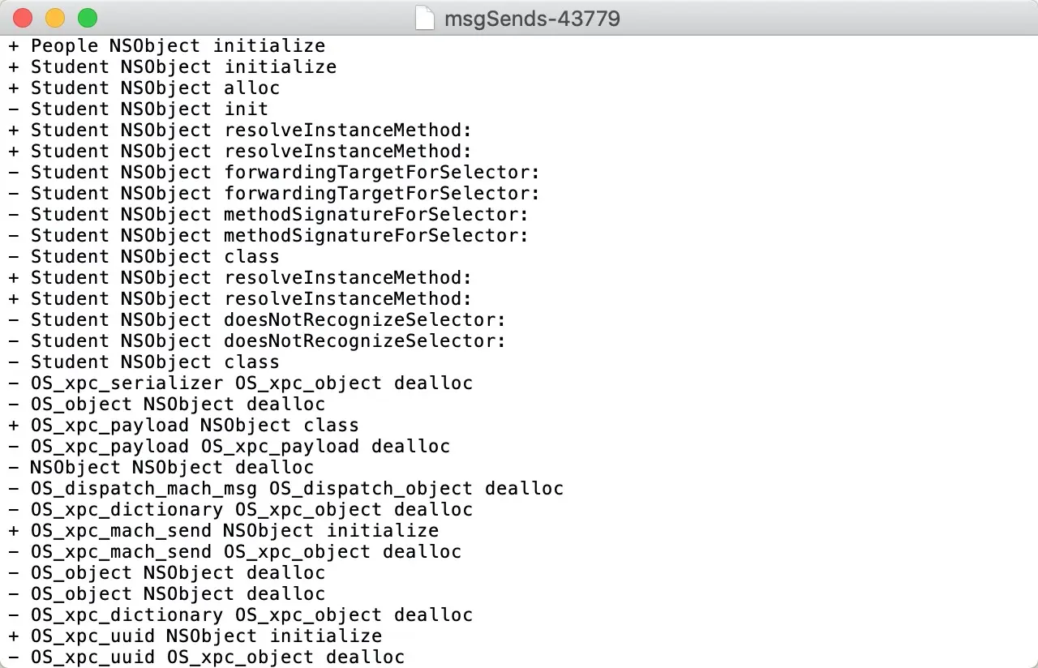Click the msgSends-43779 window title text

[532, 18]
